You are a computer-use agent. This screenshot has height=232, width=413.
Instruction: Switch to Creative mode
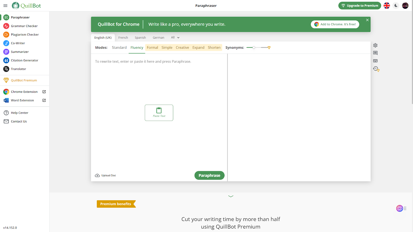pyautogui.click(x=182, y=47)
